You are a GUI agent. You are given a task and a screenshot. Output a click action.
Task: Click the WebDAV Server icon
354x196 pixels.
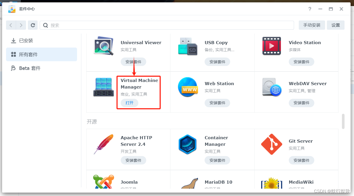click(x=272, y=87)
